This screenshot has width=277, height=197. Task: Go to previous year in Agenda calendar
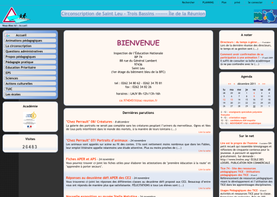click(229, 84)
